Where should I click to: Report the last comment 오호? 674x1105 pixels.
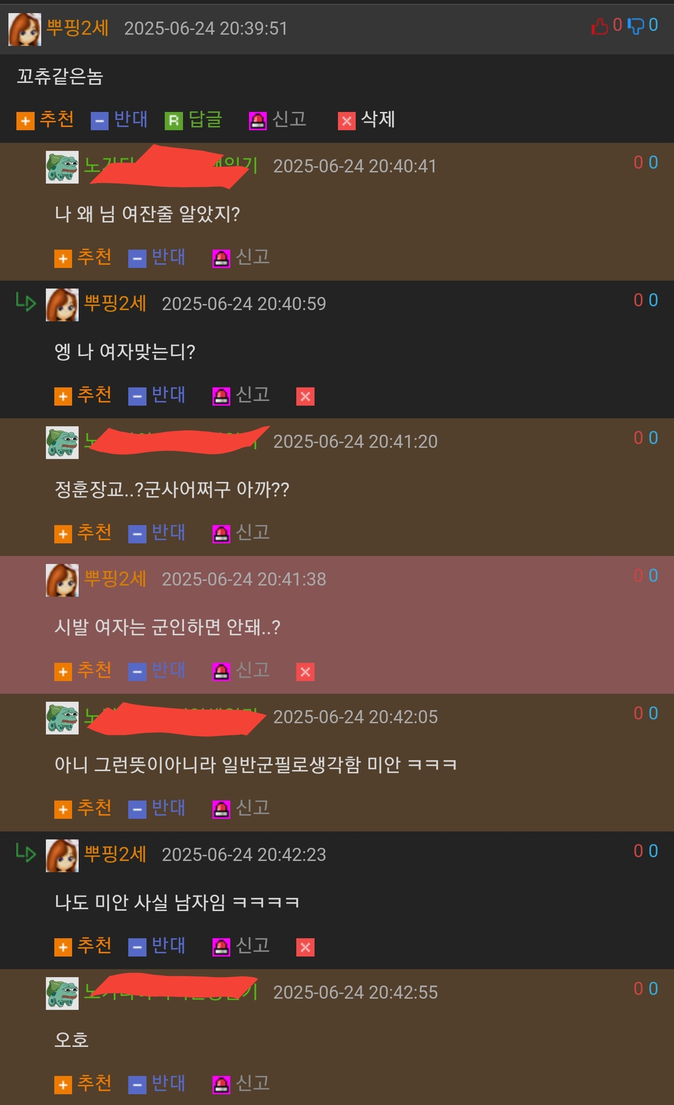(242, 1084)
